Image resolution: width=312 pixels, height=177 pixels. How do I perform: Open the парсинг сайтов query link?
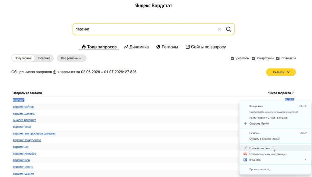coord(23,107)
